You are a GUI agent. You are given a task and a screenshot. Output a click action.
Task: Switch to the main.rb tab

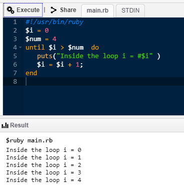coord(97,11)
